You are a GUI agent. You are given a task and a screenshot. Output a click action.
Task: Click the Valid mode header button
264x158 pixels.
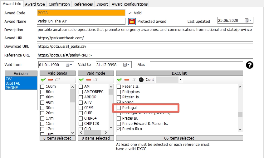[x=96, y=73]
